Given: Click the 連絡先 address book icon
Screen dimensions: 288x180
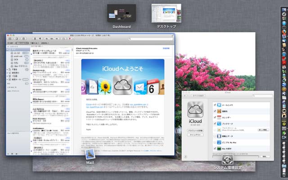Looking at the screenshot, I should pos(219,111).
